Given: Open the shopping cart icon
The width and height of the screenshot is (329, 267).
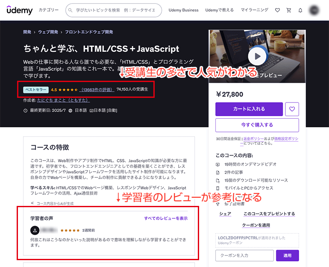Looking at the screenshot, I should [x=289, y=10].
